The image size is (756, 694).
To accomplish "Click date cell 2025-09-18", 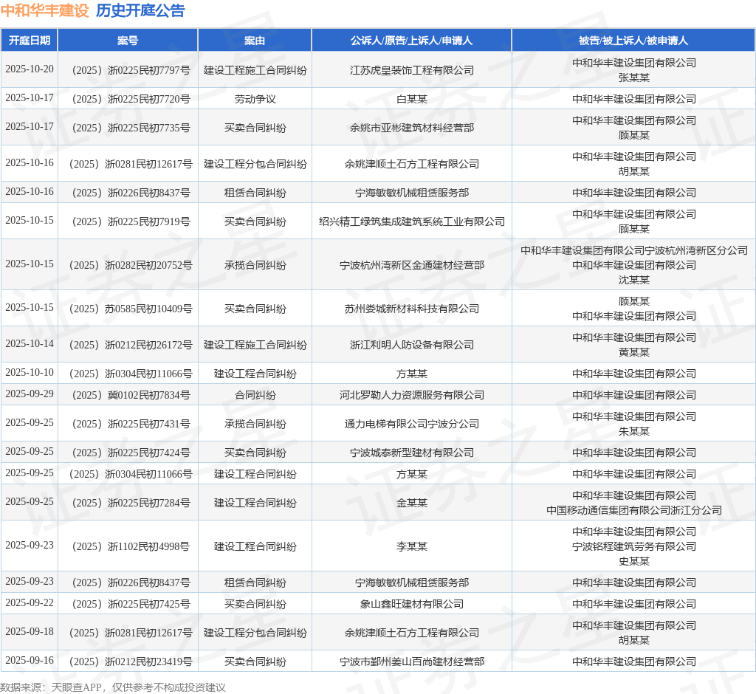I will pyautogui.click(x=30, y=631).
